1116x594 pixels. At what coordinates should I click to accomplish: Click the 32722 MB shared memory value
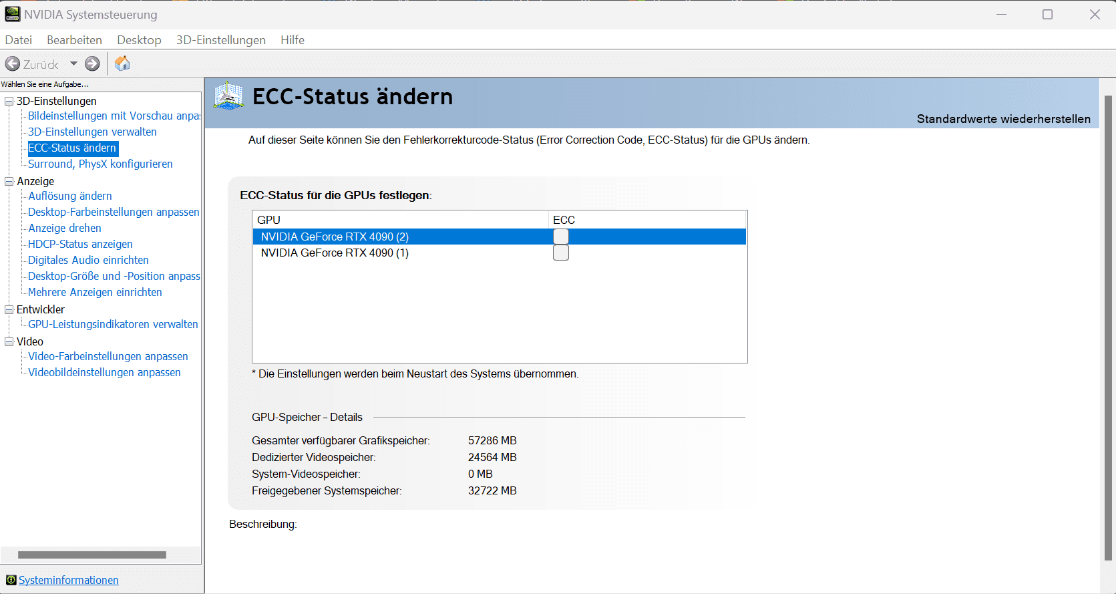point(492,490)
